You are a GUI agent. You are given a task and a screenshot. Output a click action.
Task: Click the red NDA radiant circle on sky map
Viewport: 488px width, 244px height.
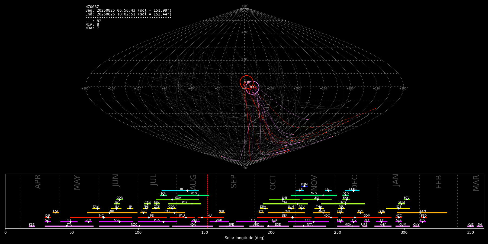(x=246, y=82)
